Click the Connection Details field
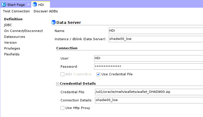The width and height of the screenshot is (203, 117). tap(149, 100)
